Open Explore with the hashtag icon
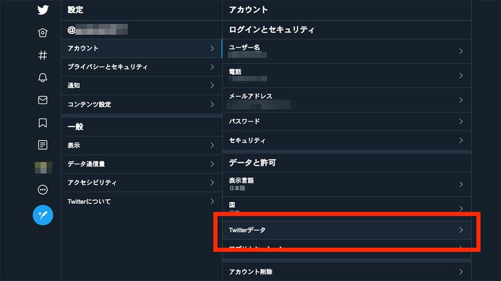Viewport: 501px width, 281px height. coord(42,56)
